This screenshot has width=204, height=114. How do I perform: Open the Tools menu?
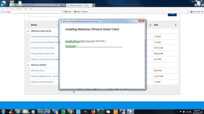click(25, 9)
